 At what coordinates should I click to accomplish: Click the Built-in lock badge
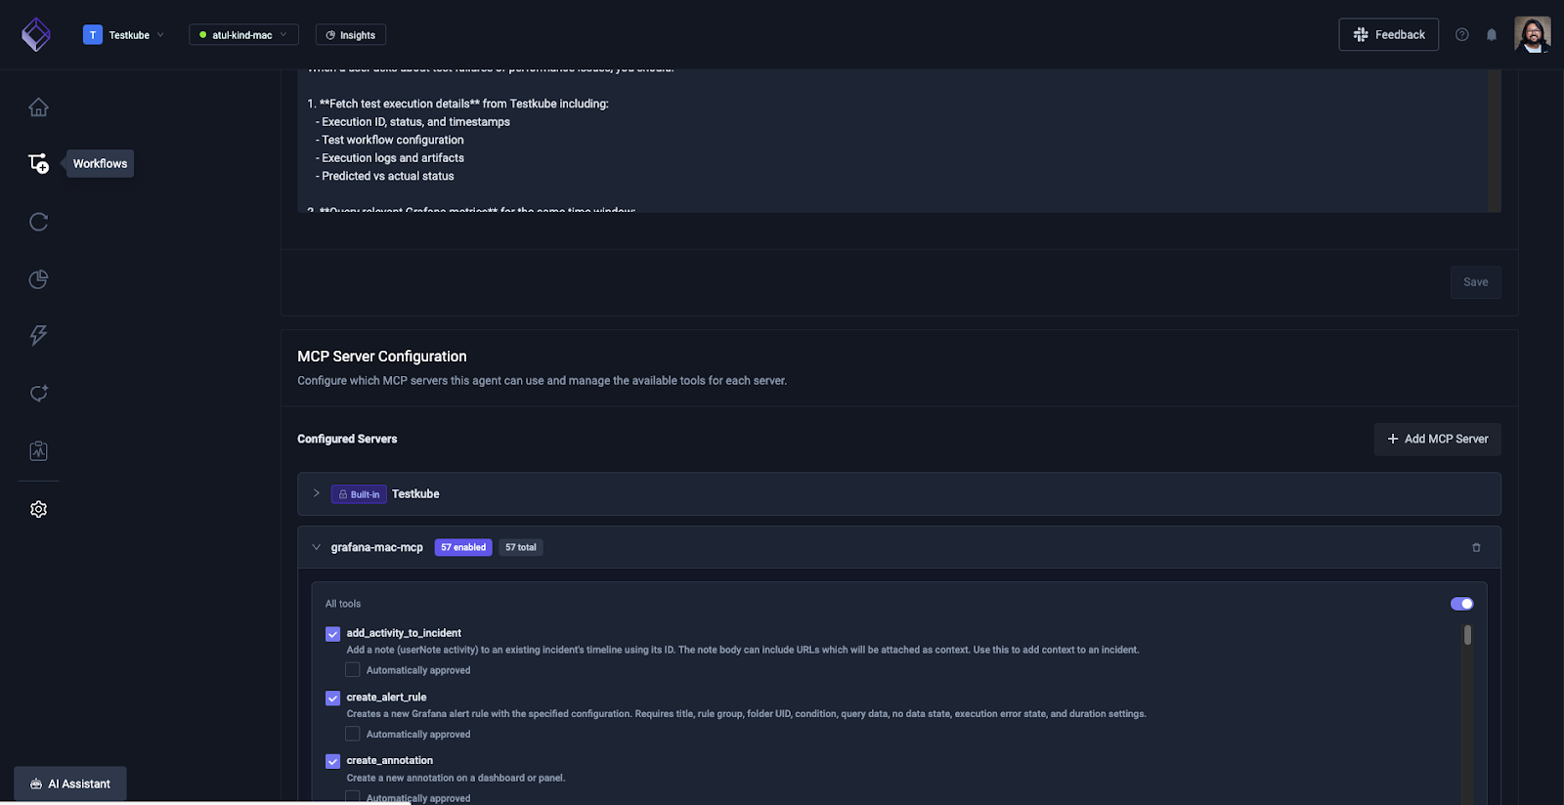[359, 494]
